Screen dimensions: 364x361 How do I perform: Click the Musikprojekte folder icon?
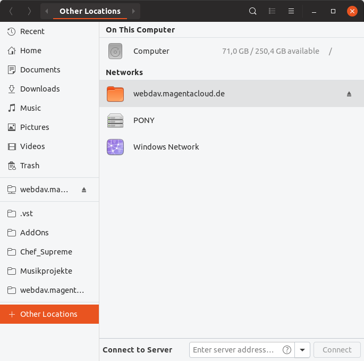11,271
